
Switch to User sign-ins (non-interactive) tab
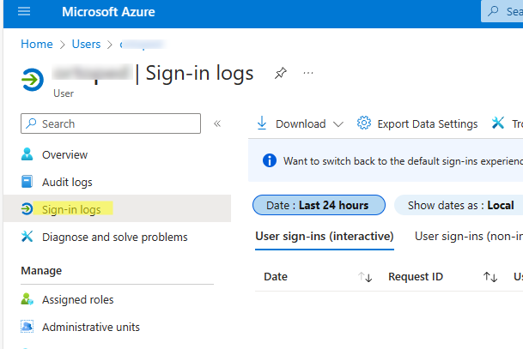tap(469, 237)
